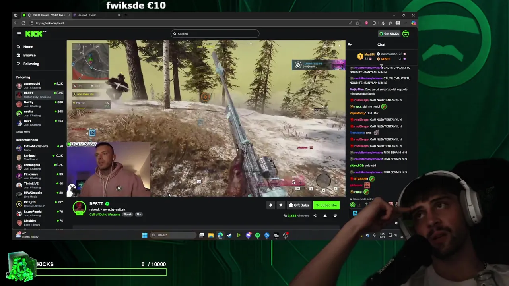The height and width of the screenshot is (286, 509).
Task: Click the share stream icon
Action: tap(315, 216)
